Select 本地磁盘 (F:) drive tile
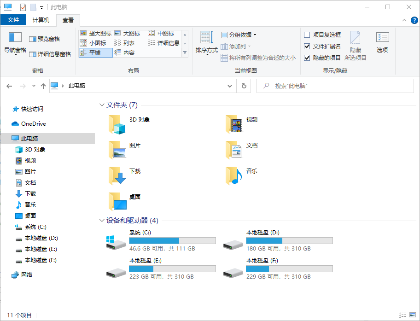This screenshot has height=321, width=420. pyautogui.click(x=278, y=269)
